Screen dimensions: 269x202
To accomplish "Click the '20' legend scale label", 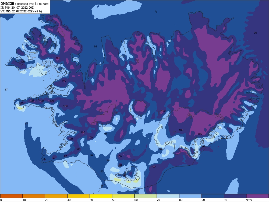I will click(47, 200).
